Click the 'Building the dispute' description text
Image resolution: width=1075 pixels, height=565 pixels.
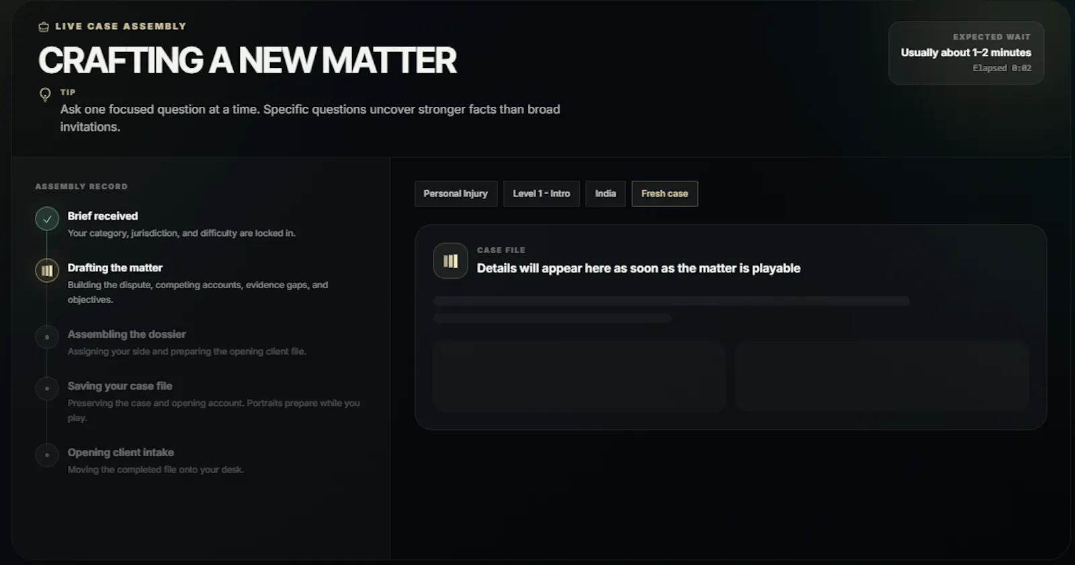[x=198, y=292]
